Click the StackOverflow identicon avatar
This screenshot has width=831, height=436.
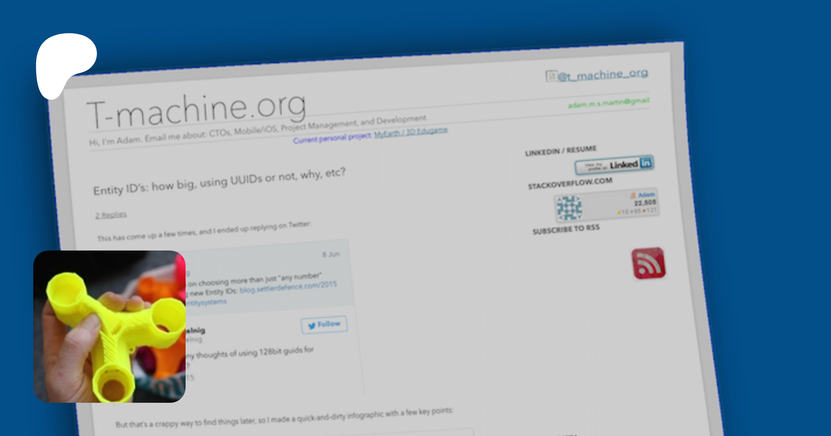pos(569,208)
